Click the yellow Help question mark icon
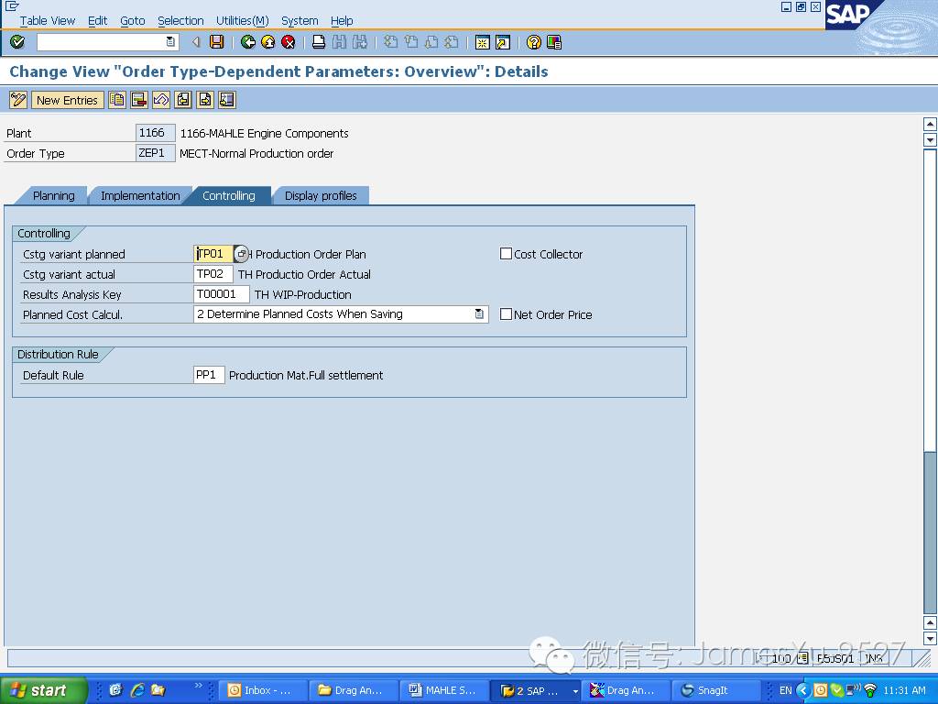Screen dimensions: 938x704 (534, 42)
